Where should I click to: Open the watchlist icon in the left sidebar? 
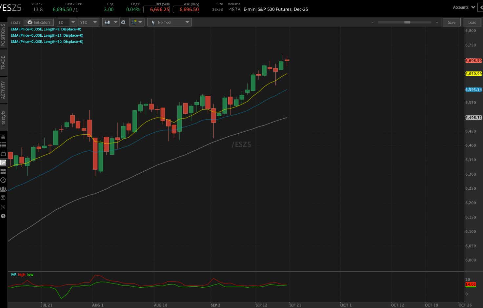pyautogui.click(x=3, y=144)
